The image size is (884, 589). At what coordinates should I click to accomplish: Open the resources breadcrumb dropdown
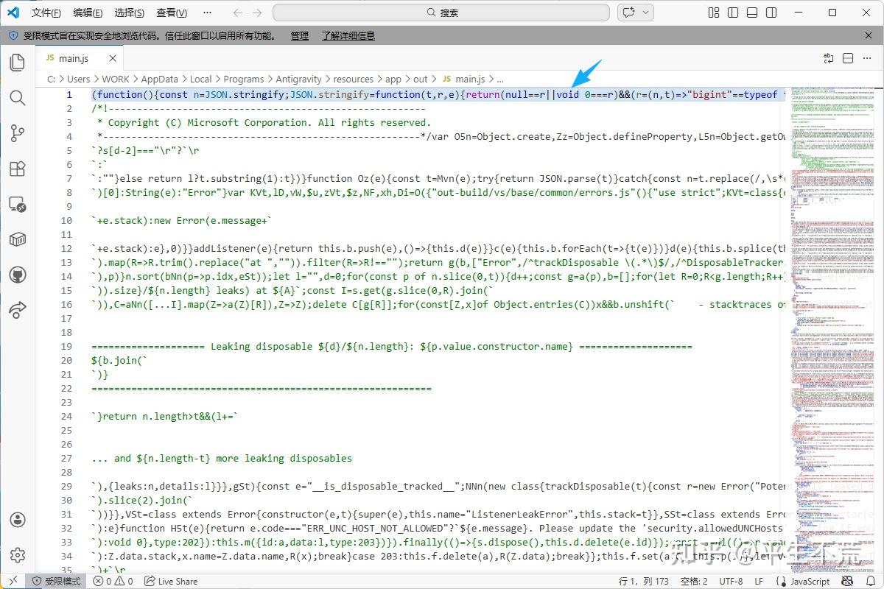pos(353,79)
